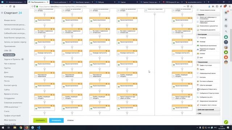Image resolution: width=232 pixels, height=130 pixels.
Task: Open the search magnifier in right bar
Action: coord(226,31)
